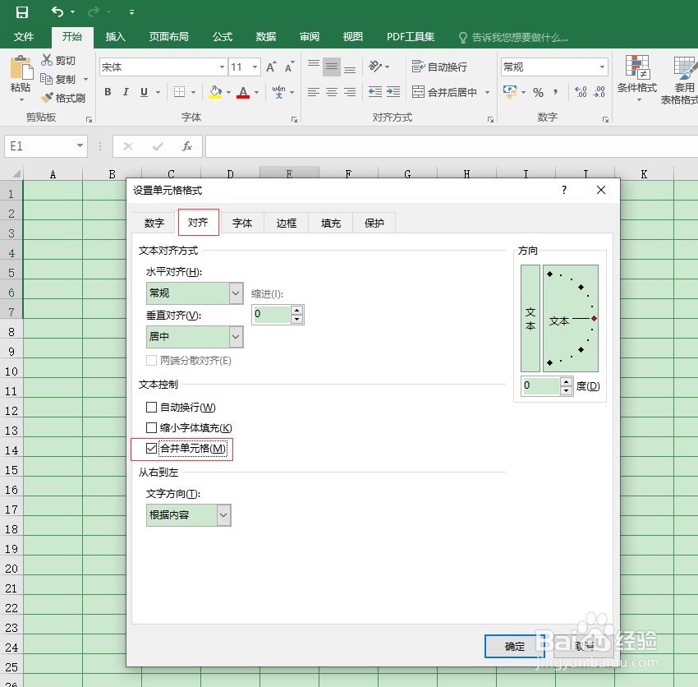Expand the fill color dropdown arrow

pyautogui.click(x=229, y=92)
